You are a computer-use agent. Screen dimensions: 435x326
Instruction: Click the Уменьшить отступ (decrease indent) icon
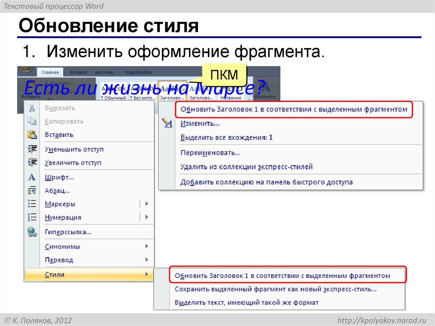point(32,149)
